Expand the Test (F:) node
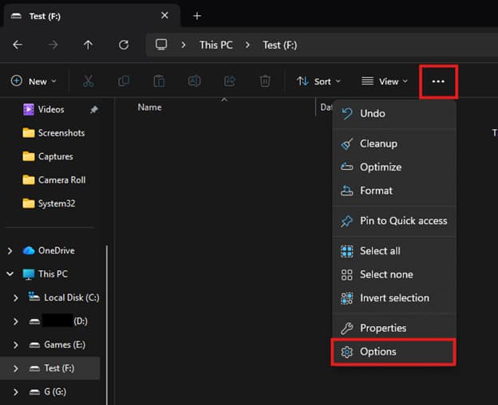The image size is (498, 405). tap(16, 368)
